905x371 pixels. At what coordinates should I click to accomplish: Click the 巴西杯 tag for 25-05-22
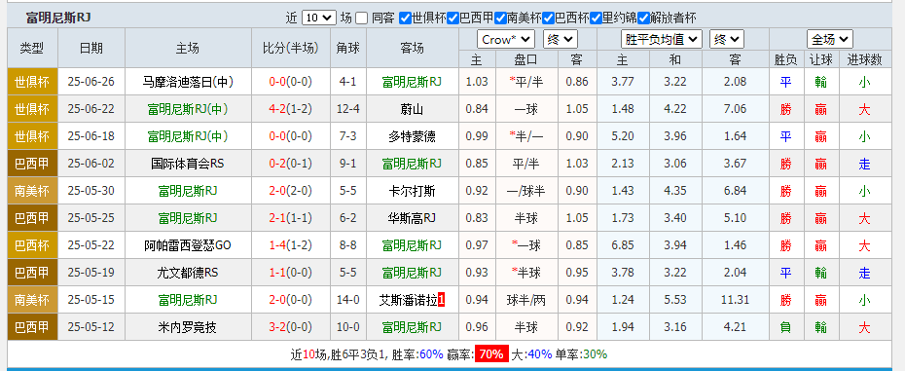[x=32, y=245]
